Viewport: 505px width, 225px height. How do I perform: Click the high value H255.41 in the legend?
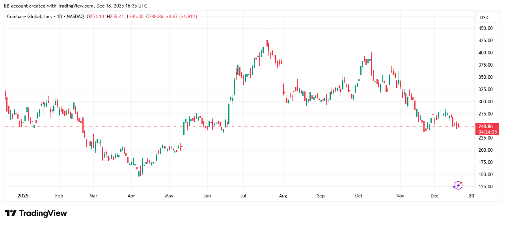pos(116,17)
